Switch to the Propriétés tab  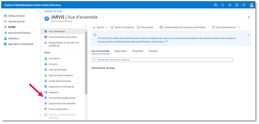[138, 51]
